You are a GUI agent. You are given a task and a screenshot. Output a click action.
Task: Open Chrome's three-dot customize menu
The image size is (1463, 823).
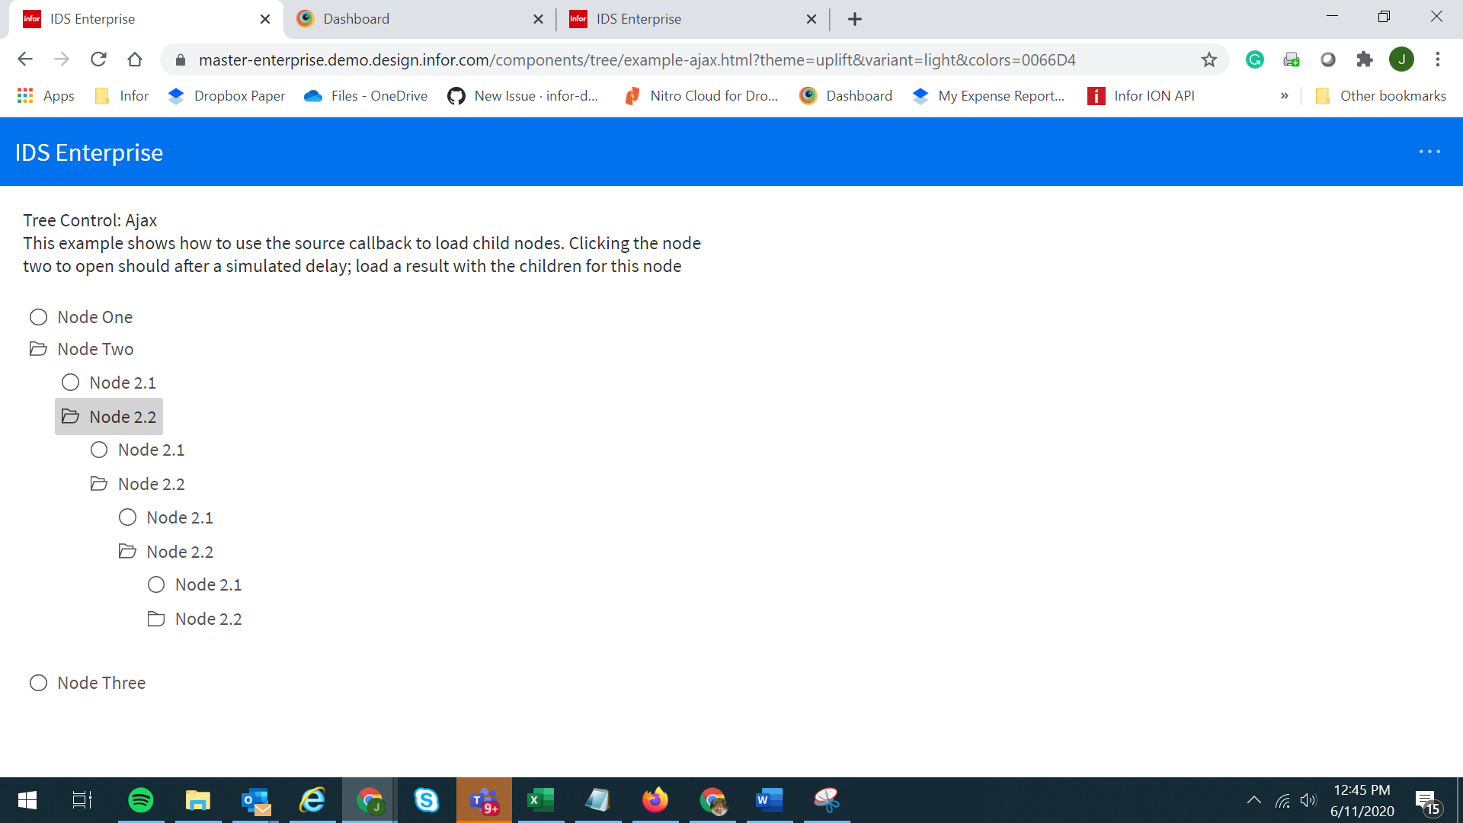click(1438, 59)
